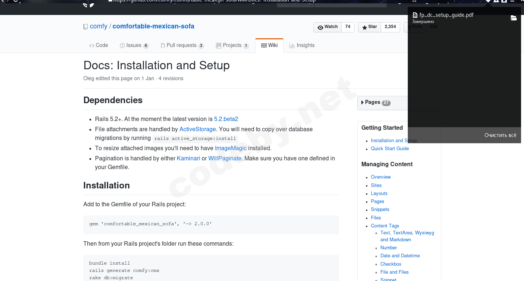This screenshot has width=524, height=281.
Task: Switch to the Wiki tab
Action: pyautogui.click(x=269, y=46)
